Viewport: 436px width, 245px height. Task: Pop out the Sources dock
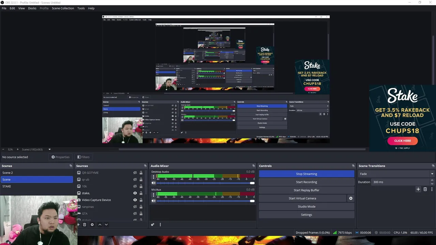145,166
